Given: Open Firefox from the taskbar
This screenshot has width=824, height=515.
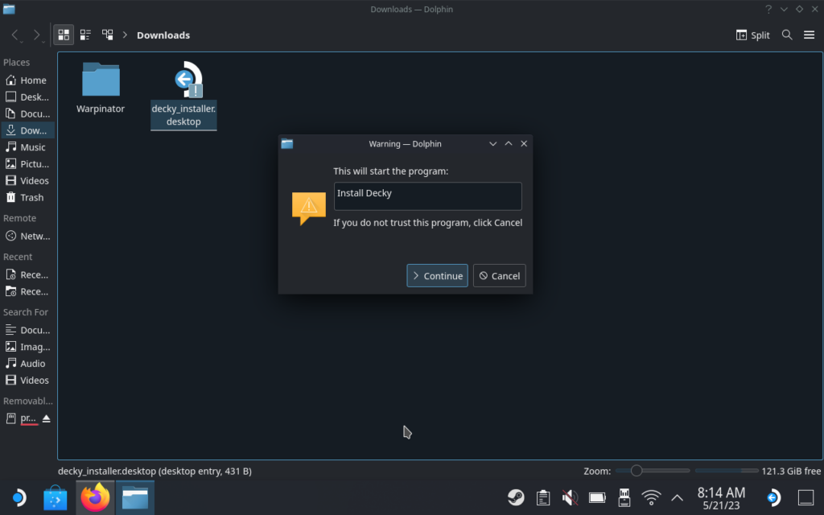Looking at the screenshot, I should pyautogui.click(x=95, y=497).
